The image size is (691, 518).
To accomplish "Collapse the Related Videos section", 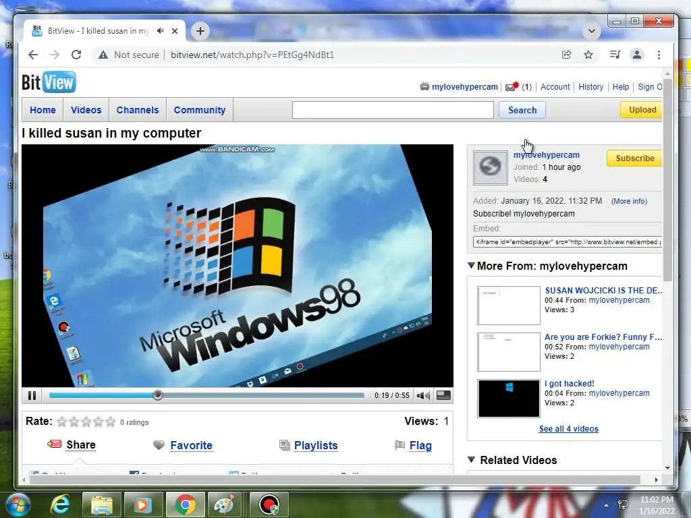I will tap(471, 460).
